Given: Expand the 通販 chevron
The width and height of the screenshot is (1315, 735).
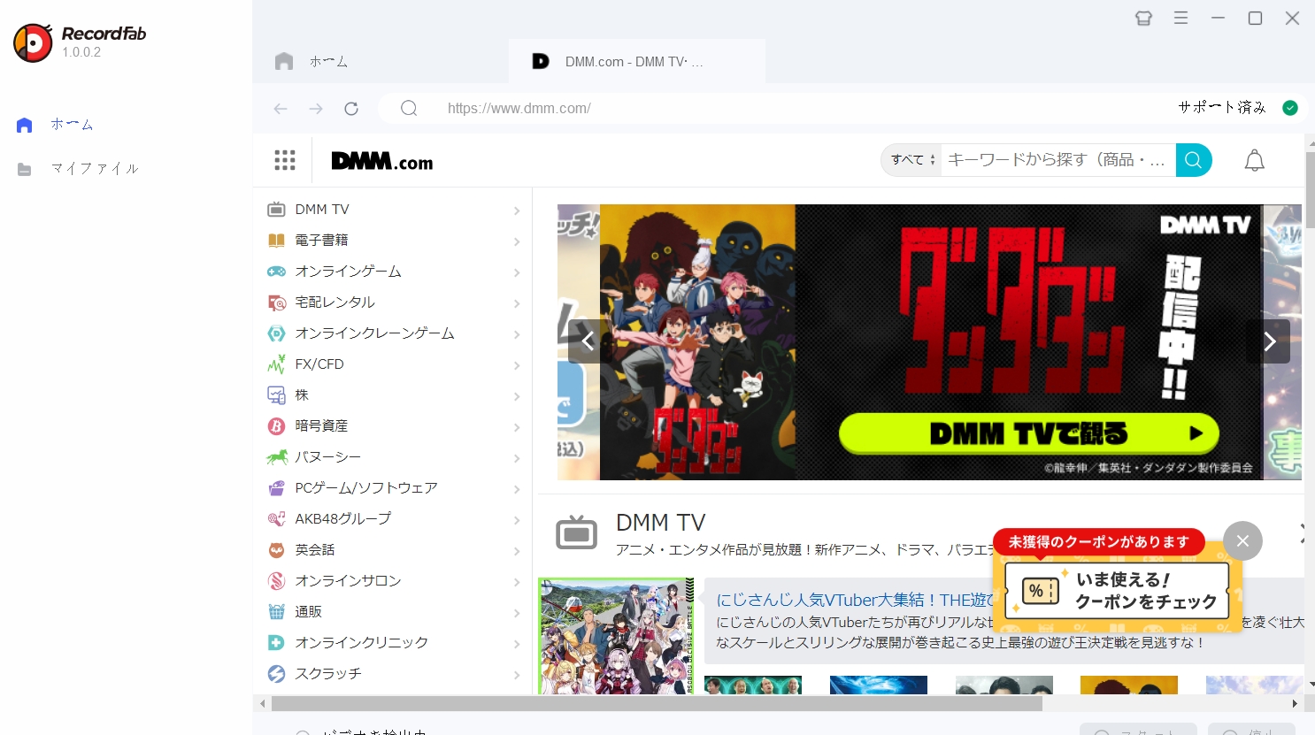Looking at the screenshot, I should tap(517, 613).
